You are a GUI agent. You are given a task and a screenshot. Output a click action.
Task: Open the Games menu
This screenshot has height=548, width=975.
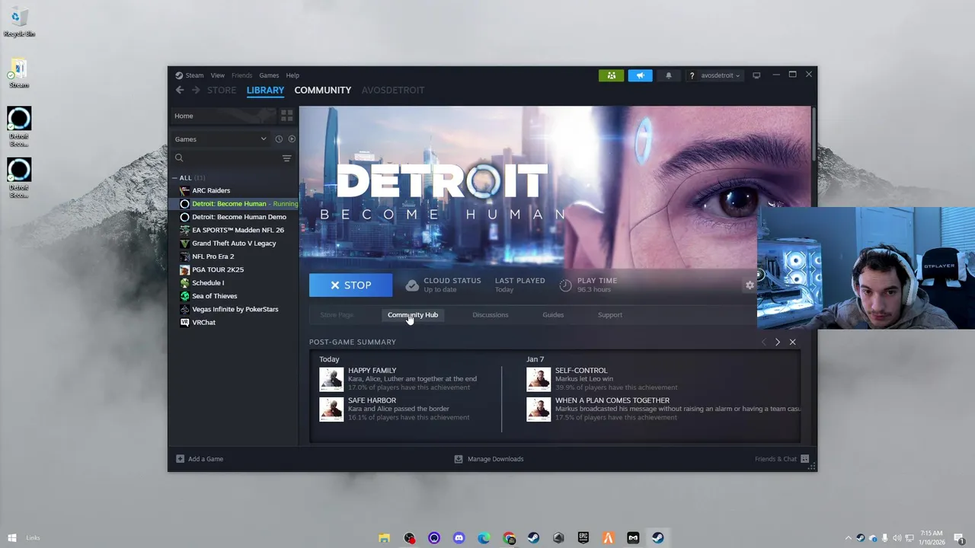[269, 75]
